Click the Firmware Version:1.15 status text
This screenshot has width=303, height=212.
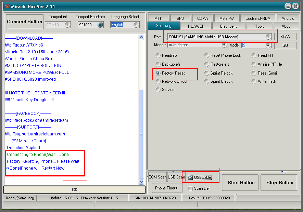[99, 198]
